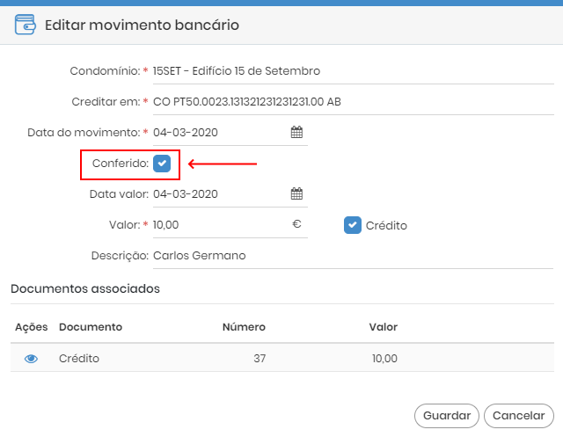Open the Creditar em account field
The image size is (563, 437).
[354, 102]
